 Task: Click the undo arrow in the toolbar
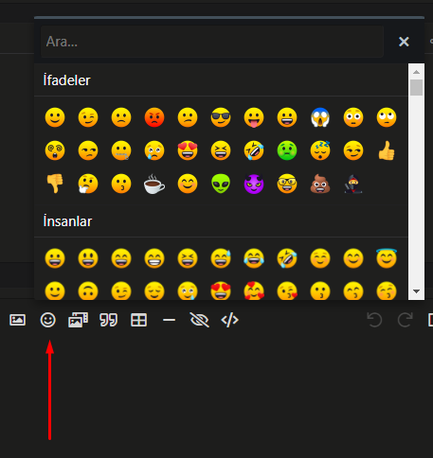(x=375, y=320)
